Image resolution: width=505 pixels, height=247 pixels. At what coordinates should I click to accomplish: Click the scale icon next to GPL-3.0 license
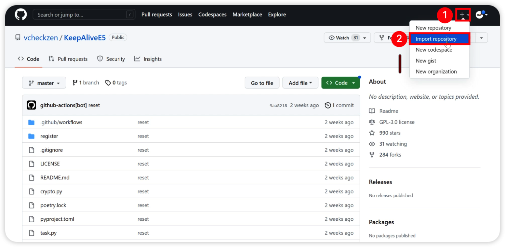click(372, 122)
